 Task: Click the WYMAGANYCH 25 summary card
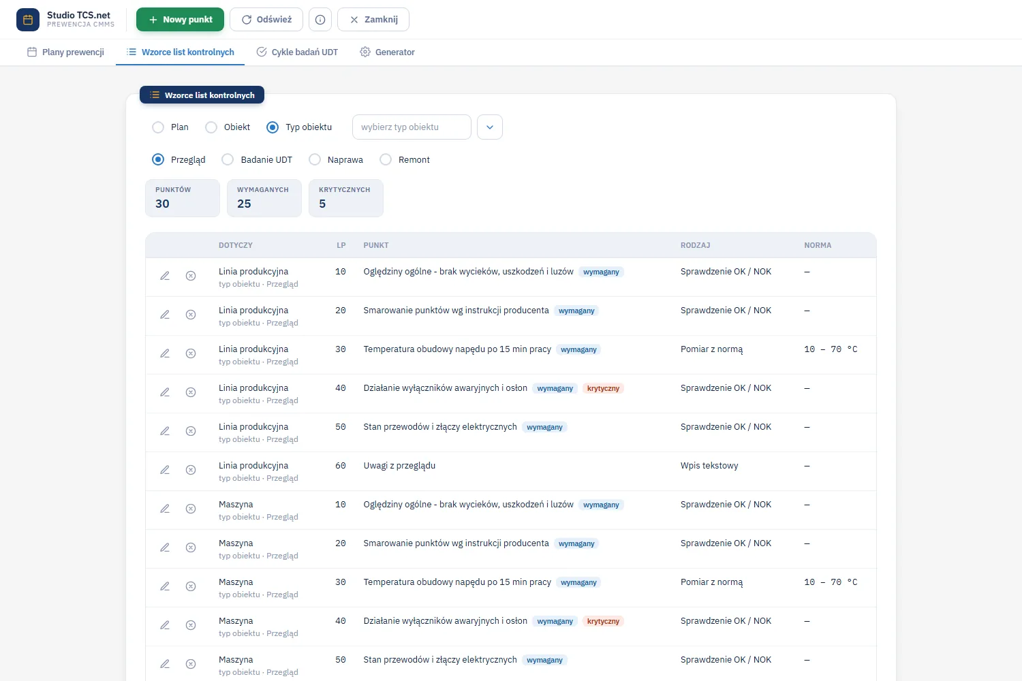click(264, 198)
